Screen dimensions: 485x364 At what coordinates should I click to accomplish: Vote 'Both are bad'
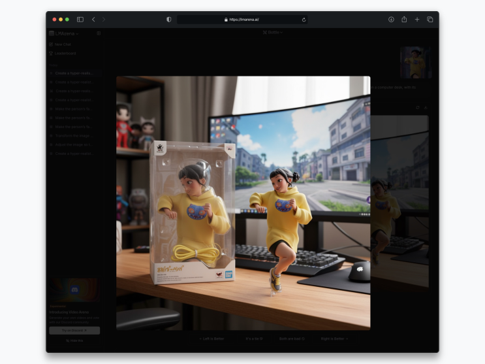pyautogui.click(x=292, y=339)
